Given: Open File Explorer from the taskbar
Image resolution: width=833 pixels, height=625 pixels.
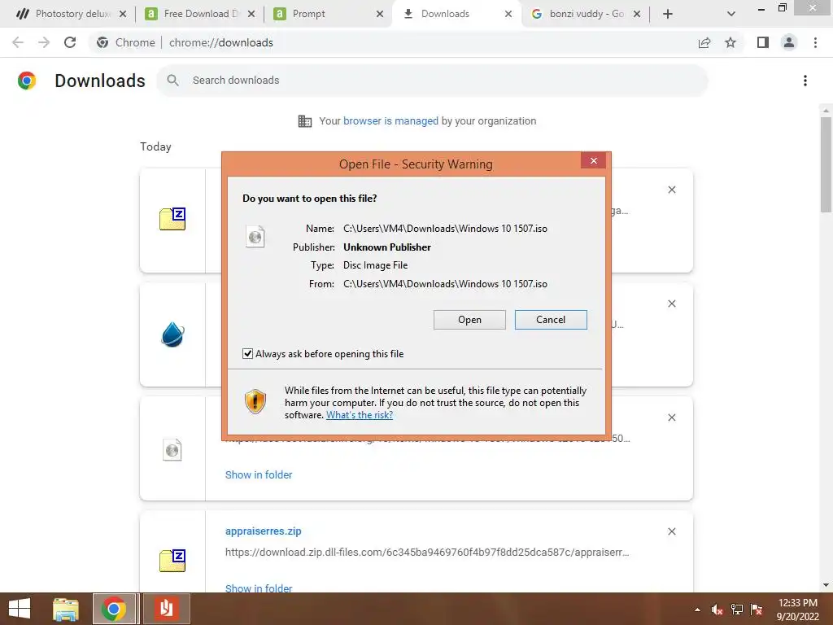Looking at the screenshot, I should pos(66,609).
